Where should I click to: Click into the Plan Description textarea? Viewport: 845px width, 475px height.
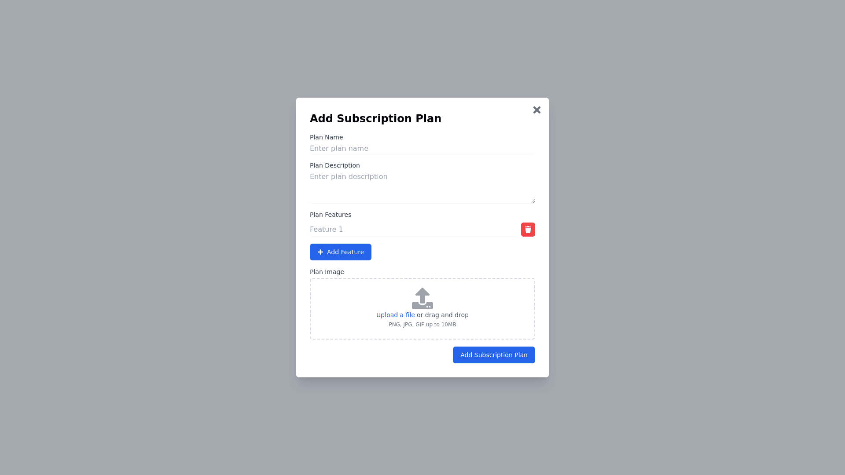pyautogui.click(x=422, y=187)
